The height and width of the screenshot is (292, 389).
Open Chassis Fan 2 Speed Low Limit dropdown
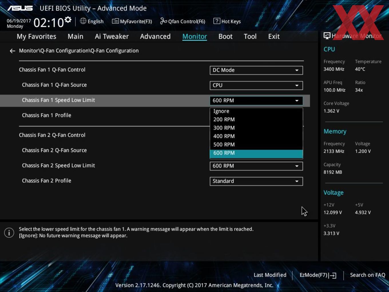(256, 166)
